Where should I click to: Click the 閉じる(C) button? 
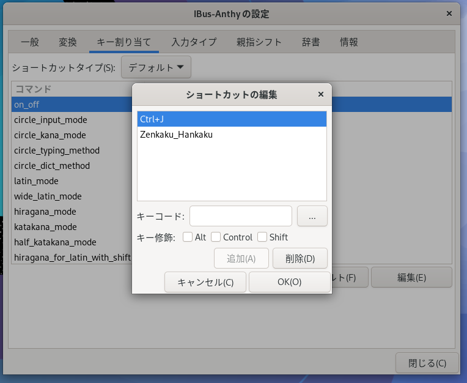pyautogui.click(x=427, y=363)
